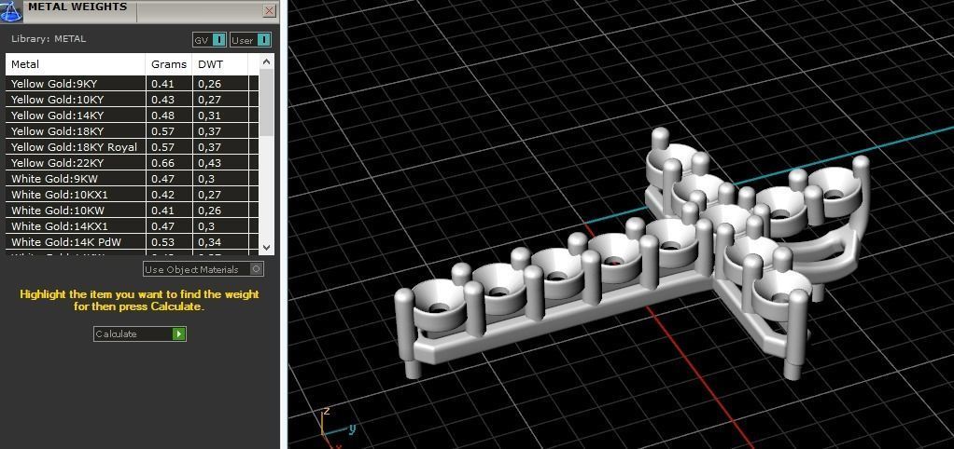The height and width of the screenshot is (449, 954).
Task: Click the scroll down arrow of metal list
Action: click(266, 248)
